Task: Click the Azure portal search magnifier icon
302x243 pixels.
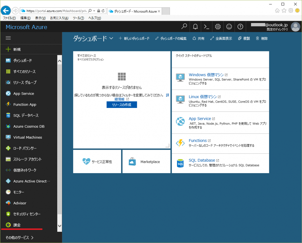Action: [184, 27]
